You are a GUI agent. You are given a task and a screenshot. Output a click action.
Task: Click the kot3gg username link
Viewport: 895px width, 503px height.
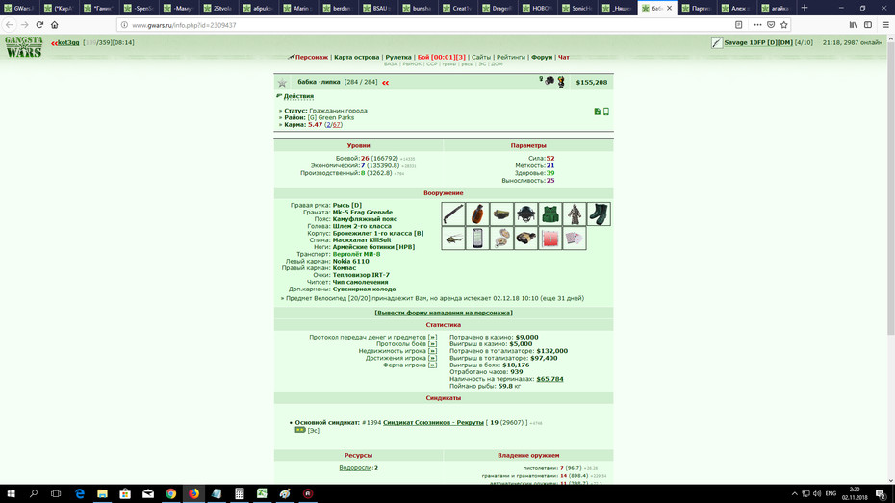pos(68,42)
